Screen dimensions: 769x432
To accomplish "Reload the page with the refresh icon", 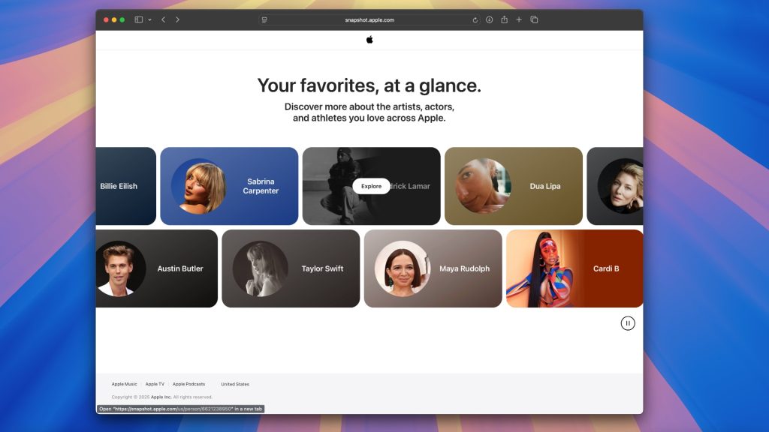I will [475, 20].
